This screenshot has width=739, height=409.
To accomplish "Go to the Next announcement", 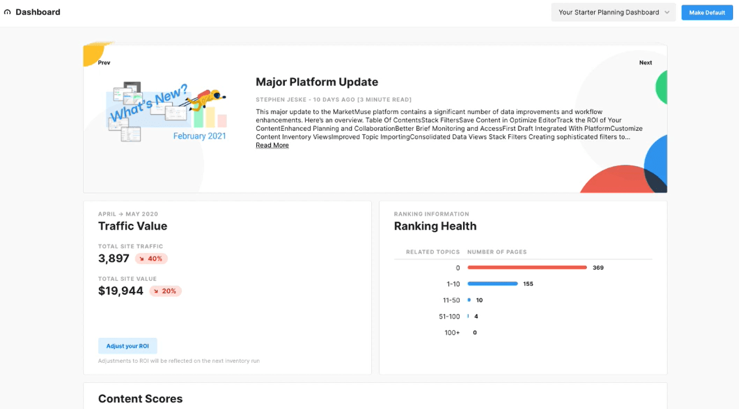I will pyautogui.click(x=645, y=63).
